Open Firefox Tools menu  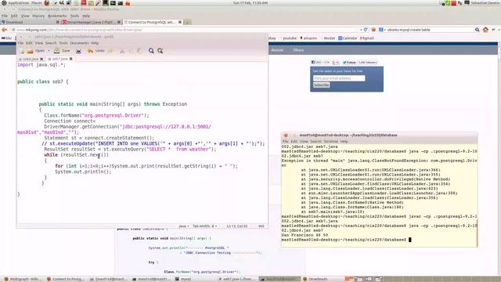(74, 16)
